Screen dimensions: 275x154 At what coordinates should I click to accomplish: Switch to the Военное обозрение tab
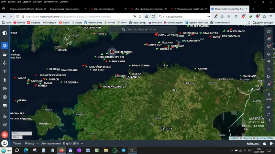[108, 9]
